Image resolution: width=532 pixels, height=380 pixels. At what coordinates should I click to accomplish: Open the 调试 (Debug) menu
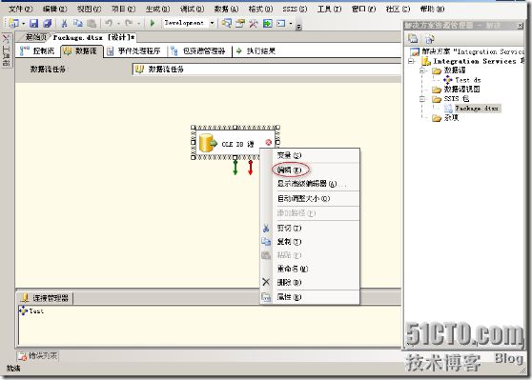(x=192, y=9)
